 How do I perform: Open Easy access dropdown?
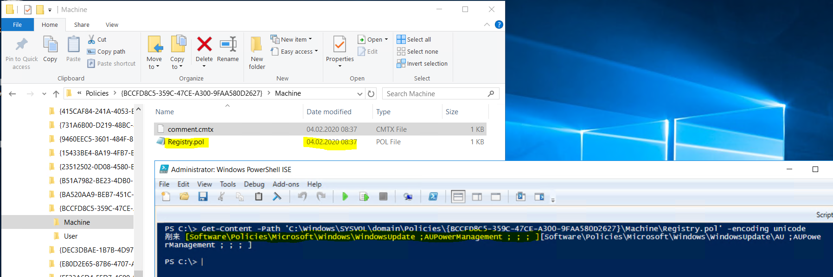294,51
